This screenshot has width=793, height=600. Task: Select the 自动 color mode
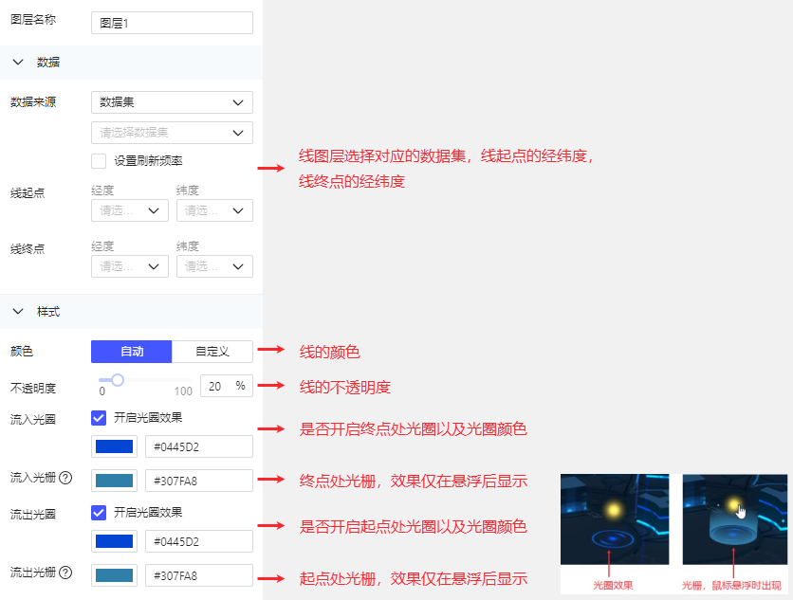click(x=132, y=352)
